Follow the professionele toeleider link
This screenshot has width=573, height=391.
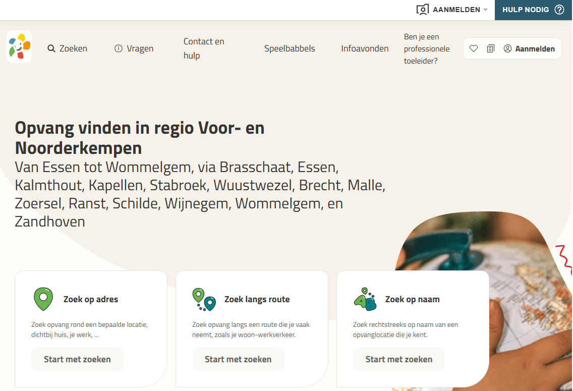click(426, 49)
